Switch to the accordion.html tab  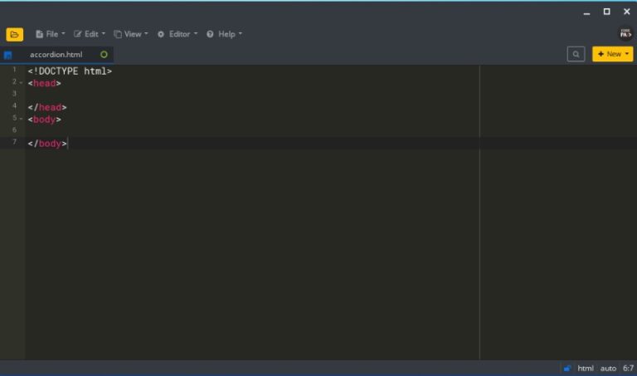click(x=56, y=55)
